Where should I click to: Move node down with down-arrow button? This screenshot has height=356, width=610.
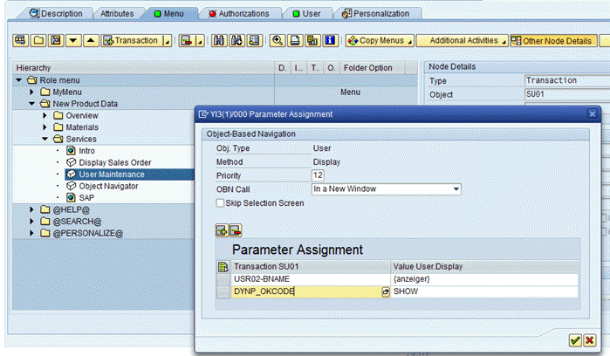(x=73, y=40)
